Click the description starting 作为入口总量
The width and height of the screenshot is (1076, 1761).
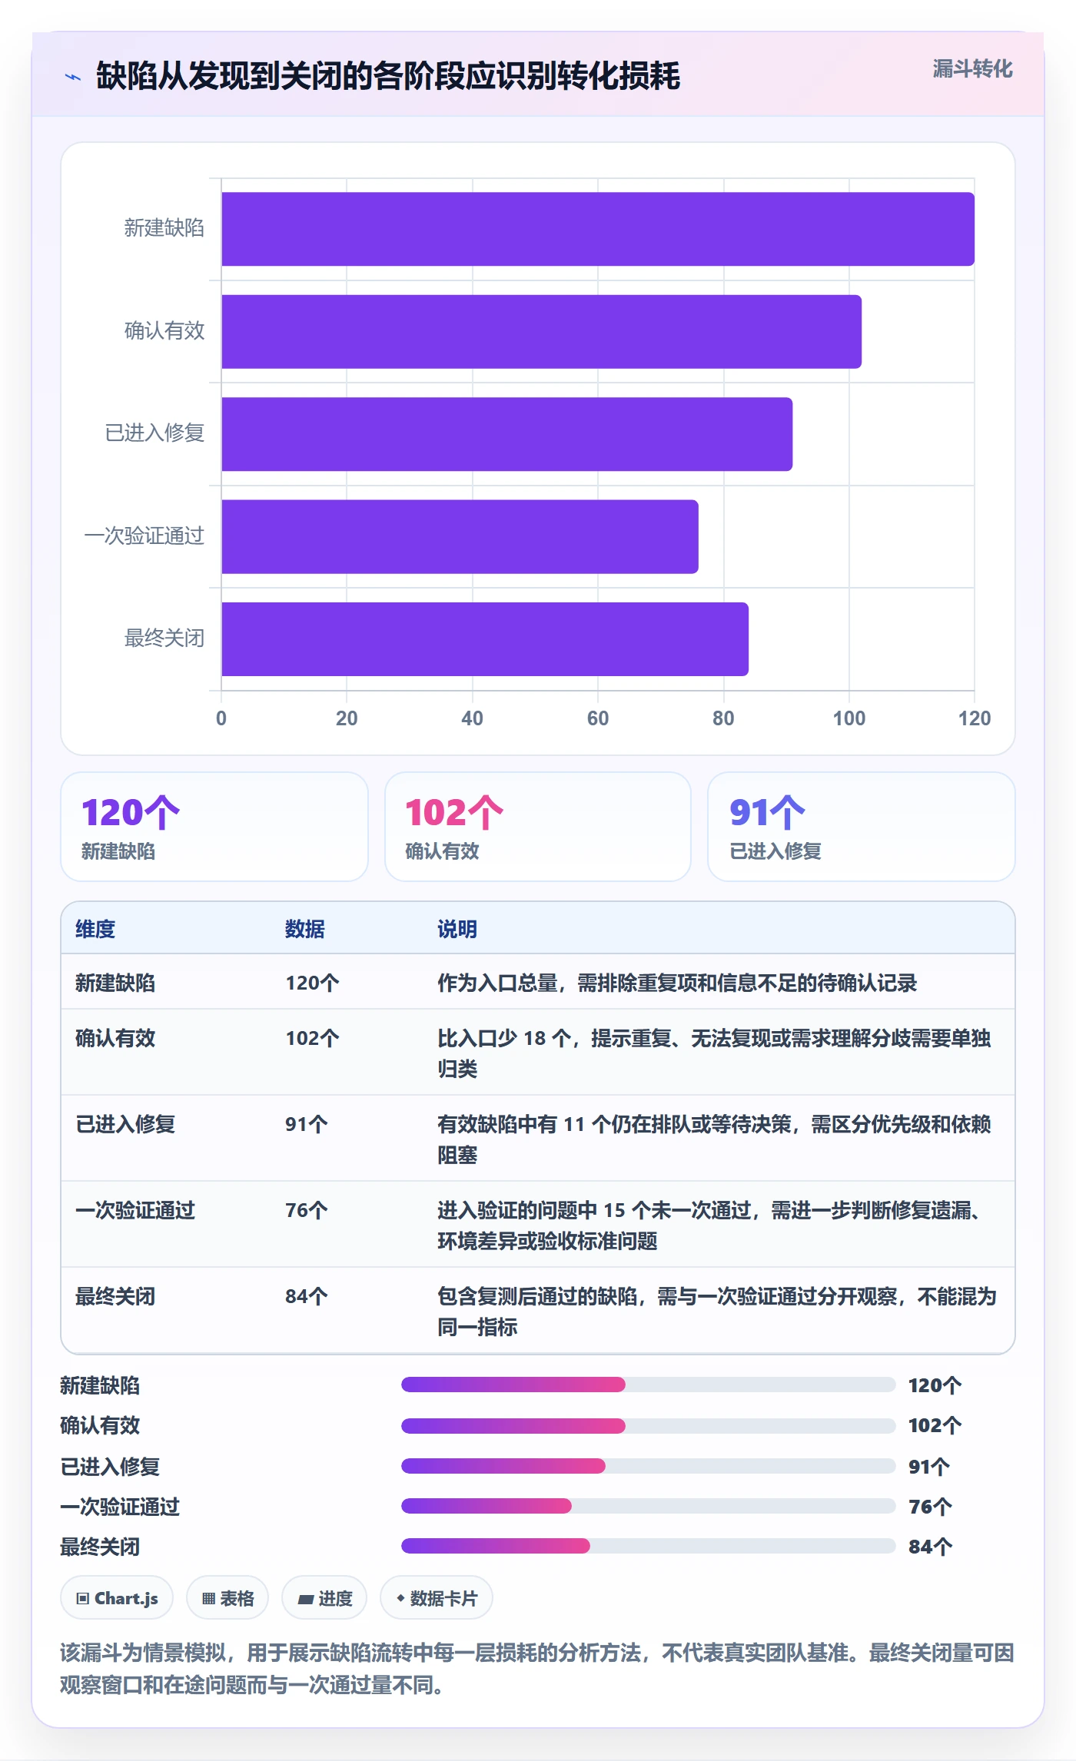(x=677, y=983)
